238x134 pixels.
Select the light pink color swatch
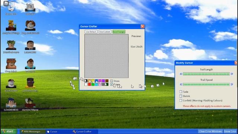pyautogui.click(x=100, y=84)
